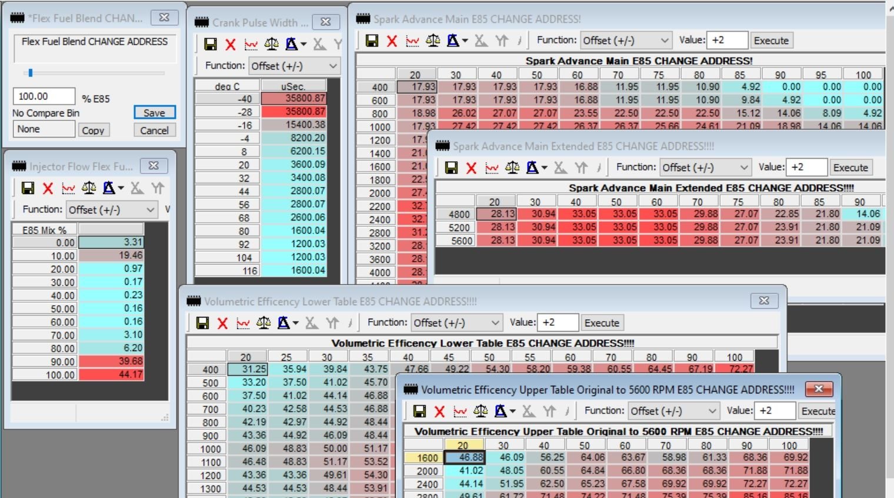Click graph icon in Volumetric Efficiency Lower Table toolbar
The width and height of the screenshot is (894, 498).
coord(242,323)
